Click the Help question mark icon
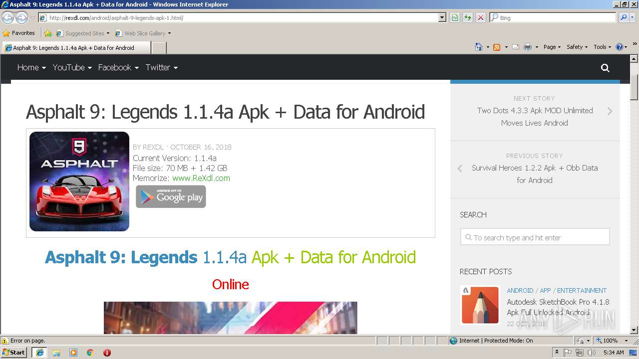 [620, 47]
